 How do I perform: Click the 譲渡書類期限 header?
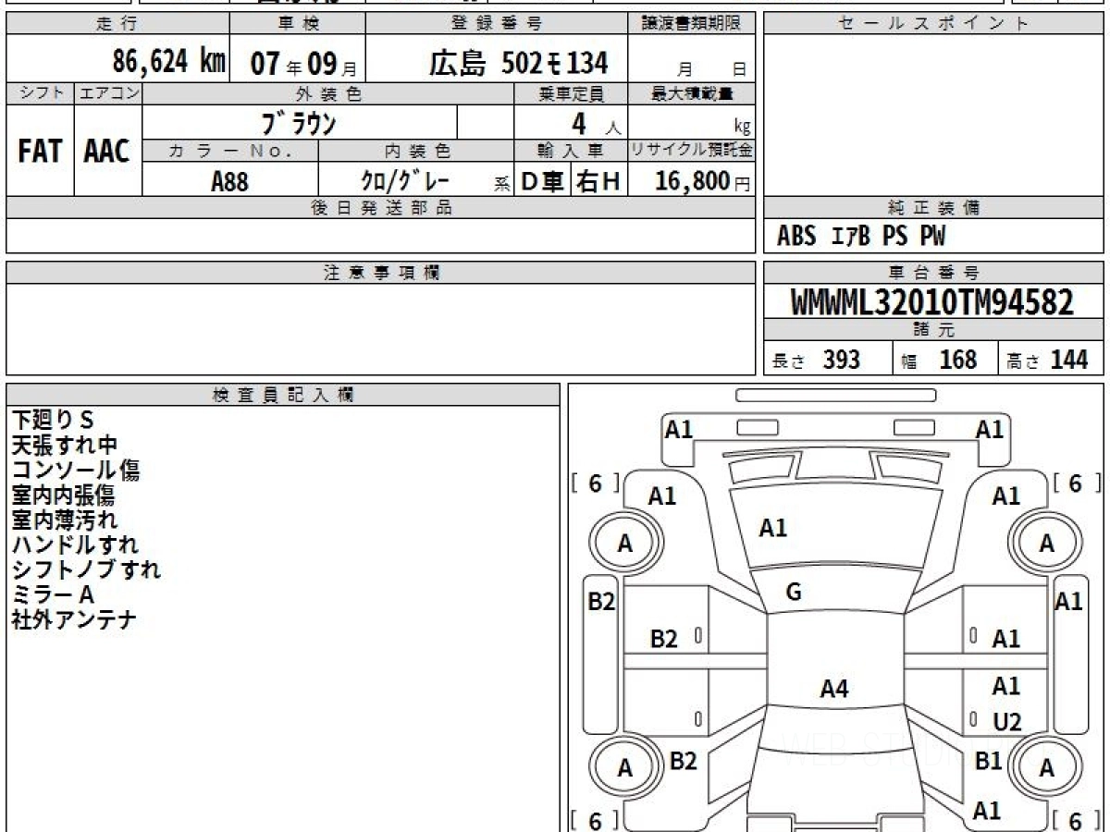[x=691, y=24]
